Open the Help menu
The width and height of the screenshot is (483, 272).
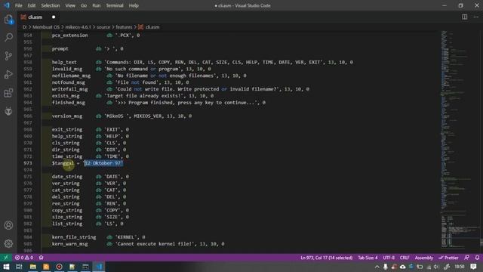tap(134, 5)
